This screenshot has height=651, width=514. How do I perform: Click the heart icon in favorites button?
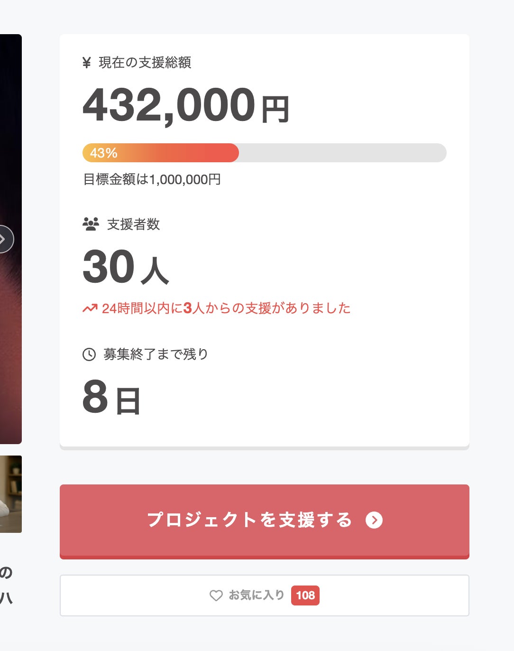tap(216, 595)
